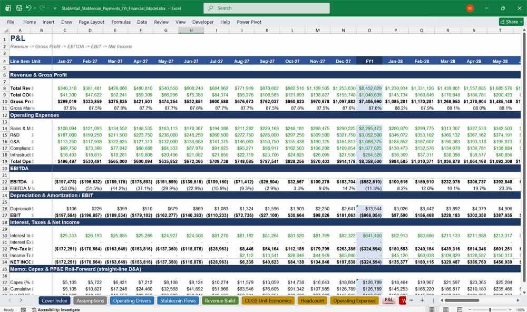Click FY1 Net Income value ($324,594) in row 34

point(370,262)
